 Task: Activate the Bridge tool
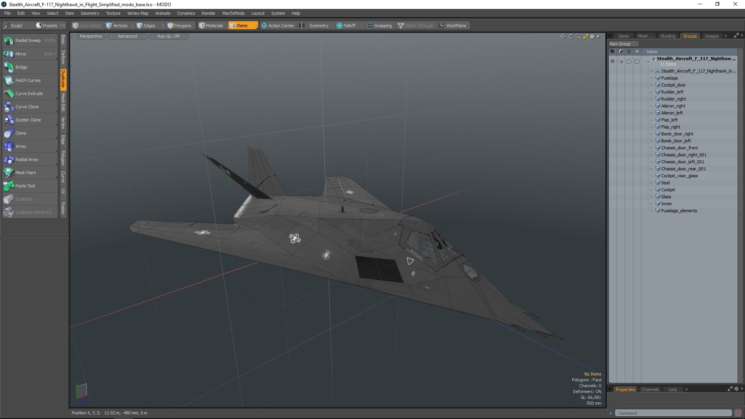pos(21,67)
